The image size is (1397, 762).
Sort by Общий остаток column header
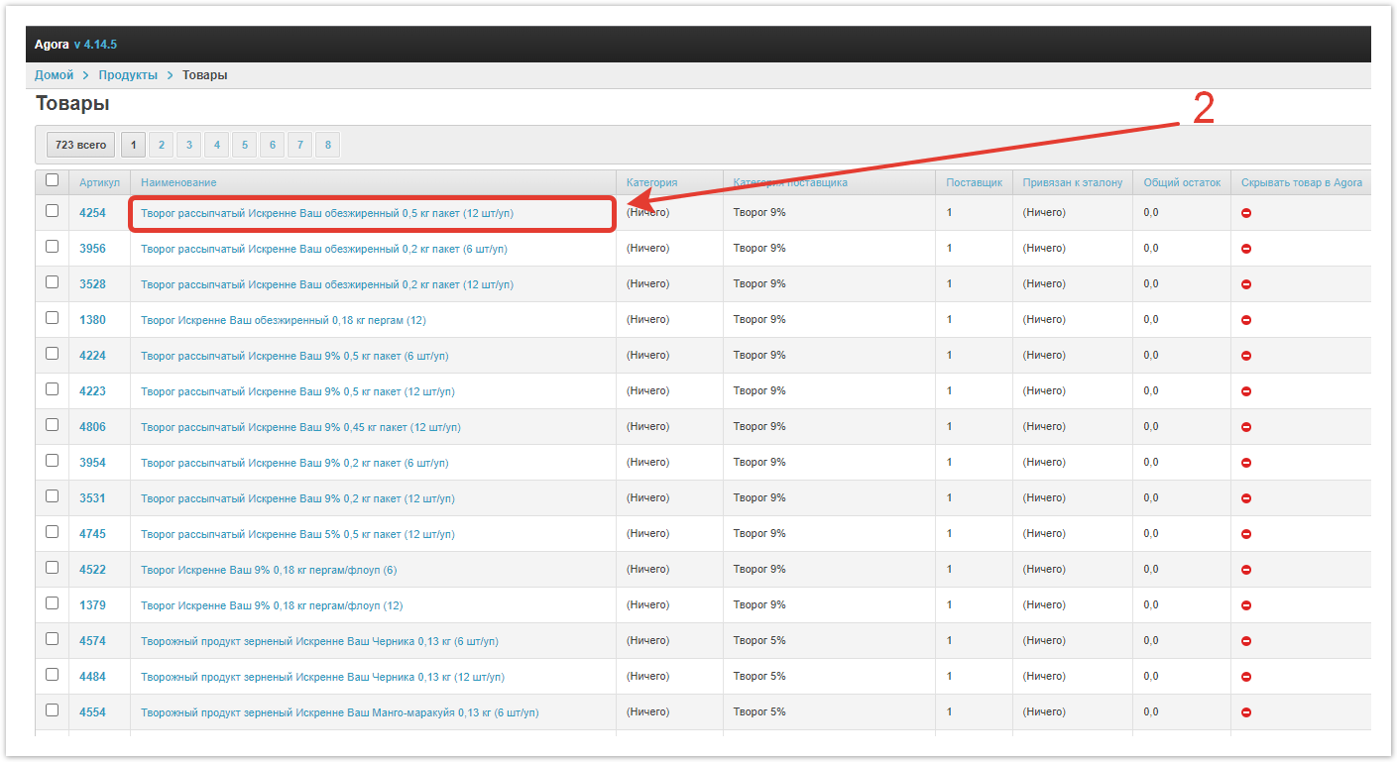[1182, 182]
